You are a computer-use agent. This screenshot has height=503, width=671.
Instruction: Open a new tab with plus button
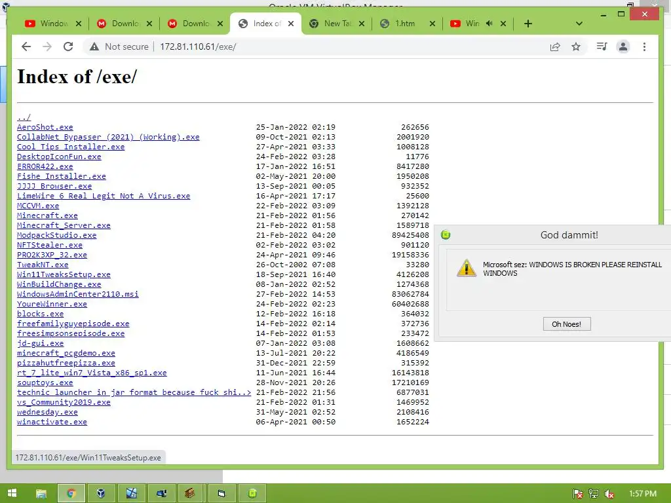pos(528,24)
